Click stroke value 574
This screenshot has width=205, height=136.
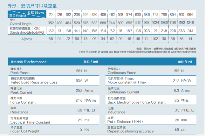(129, 15)
